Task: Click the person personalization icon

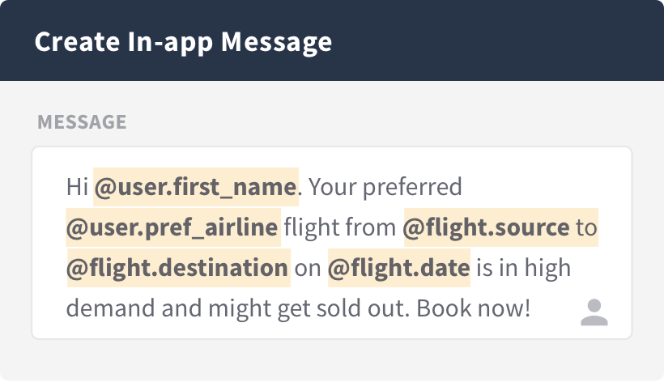Action: 594,312
